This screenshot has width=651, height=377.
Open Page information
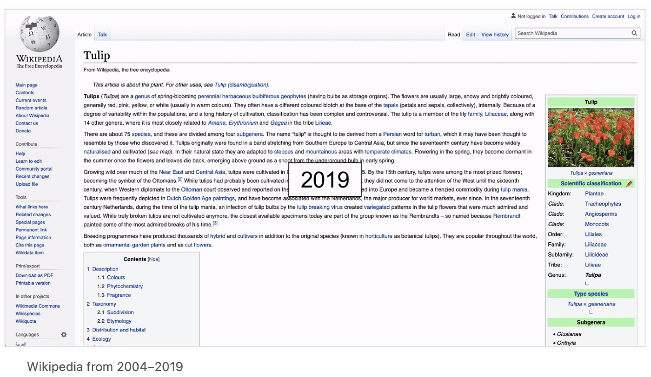33,238
